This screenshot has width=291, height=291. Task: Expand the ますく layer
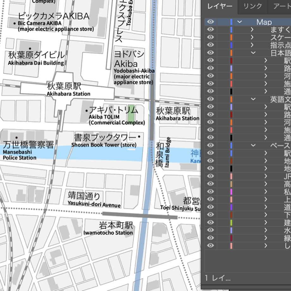(x=252, y=29)
